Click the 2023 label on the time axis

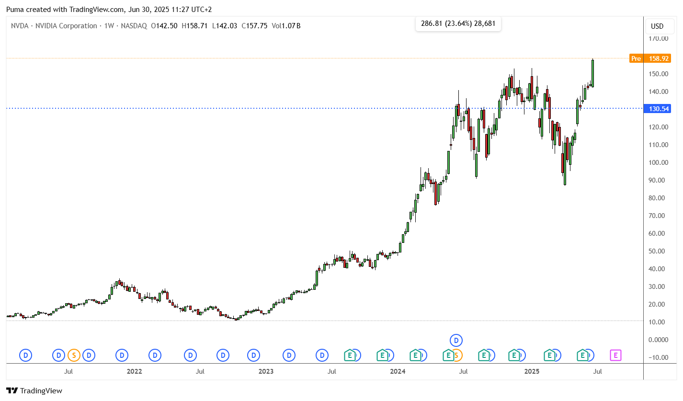pyautogui.click(x=266, y=371)
